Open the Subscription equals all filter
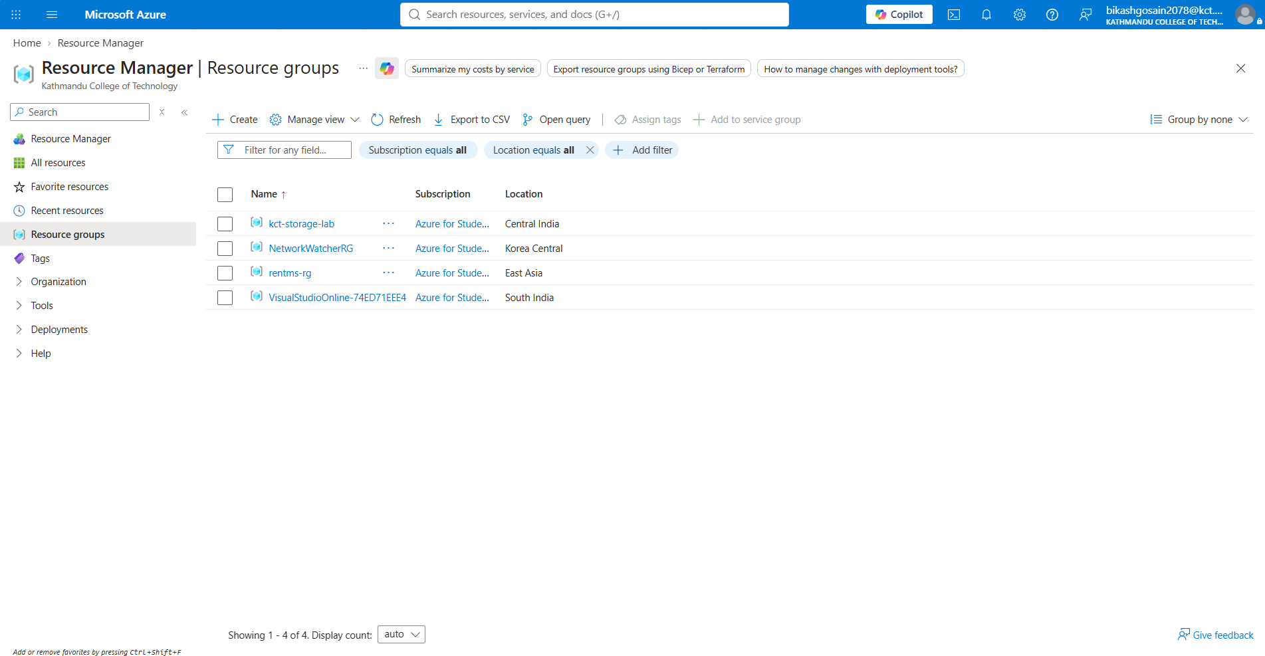Viewport: 1265px width, 656px height. click(418, 150)
